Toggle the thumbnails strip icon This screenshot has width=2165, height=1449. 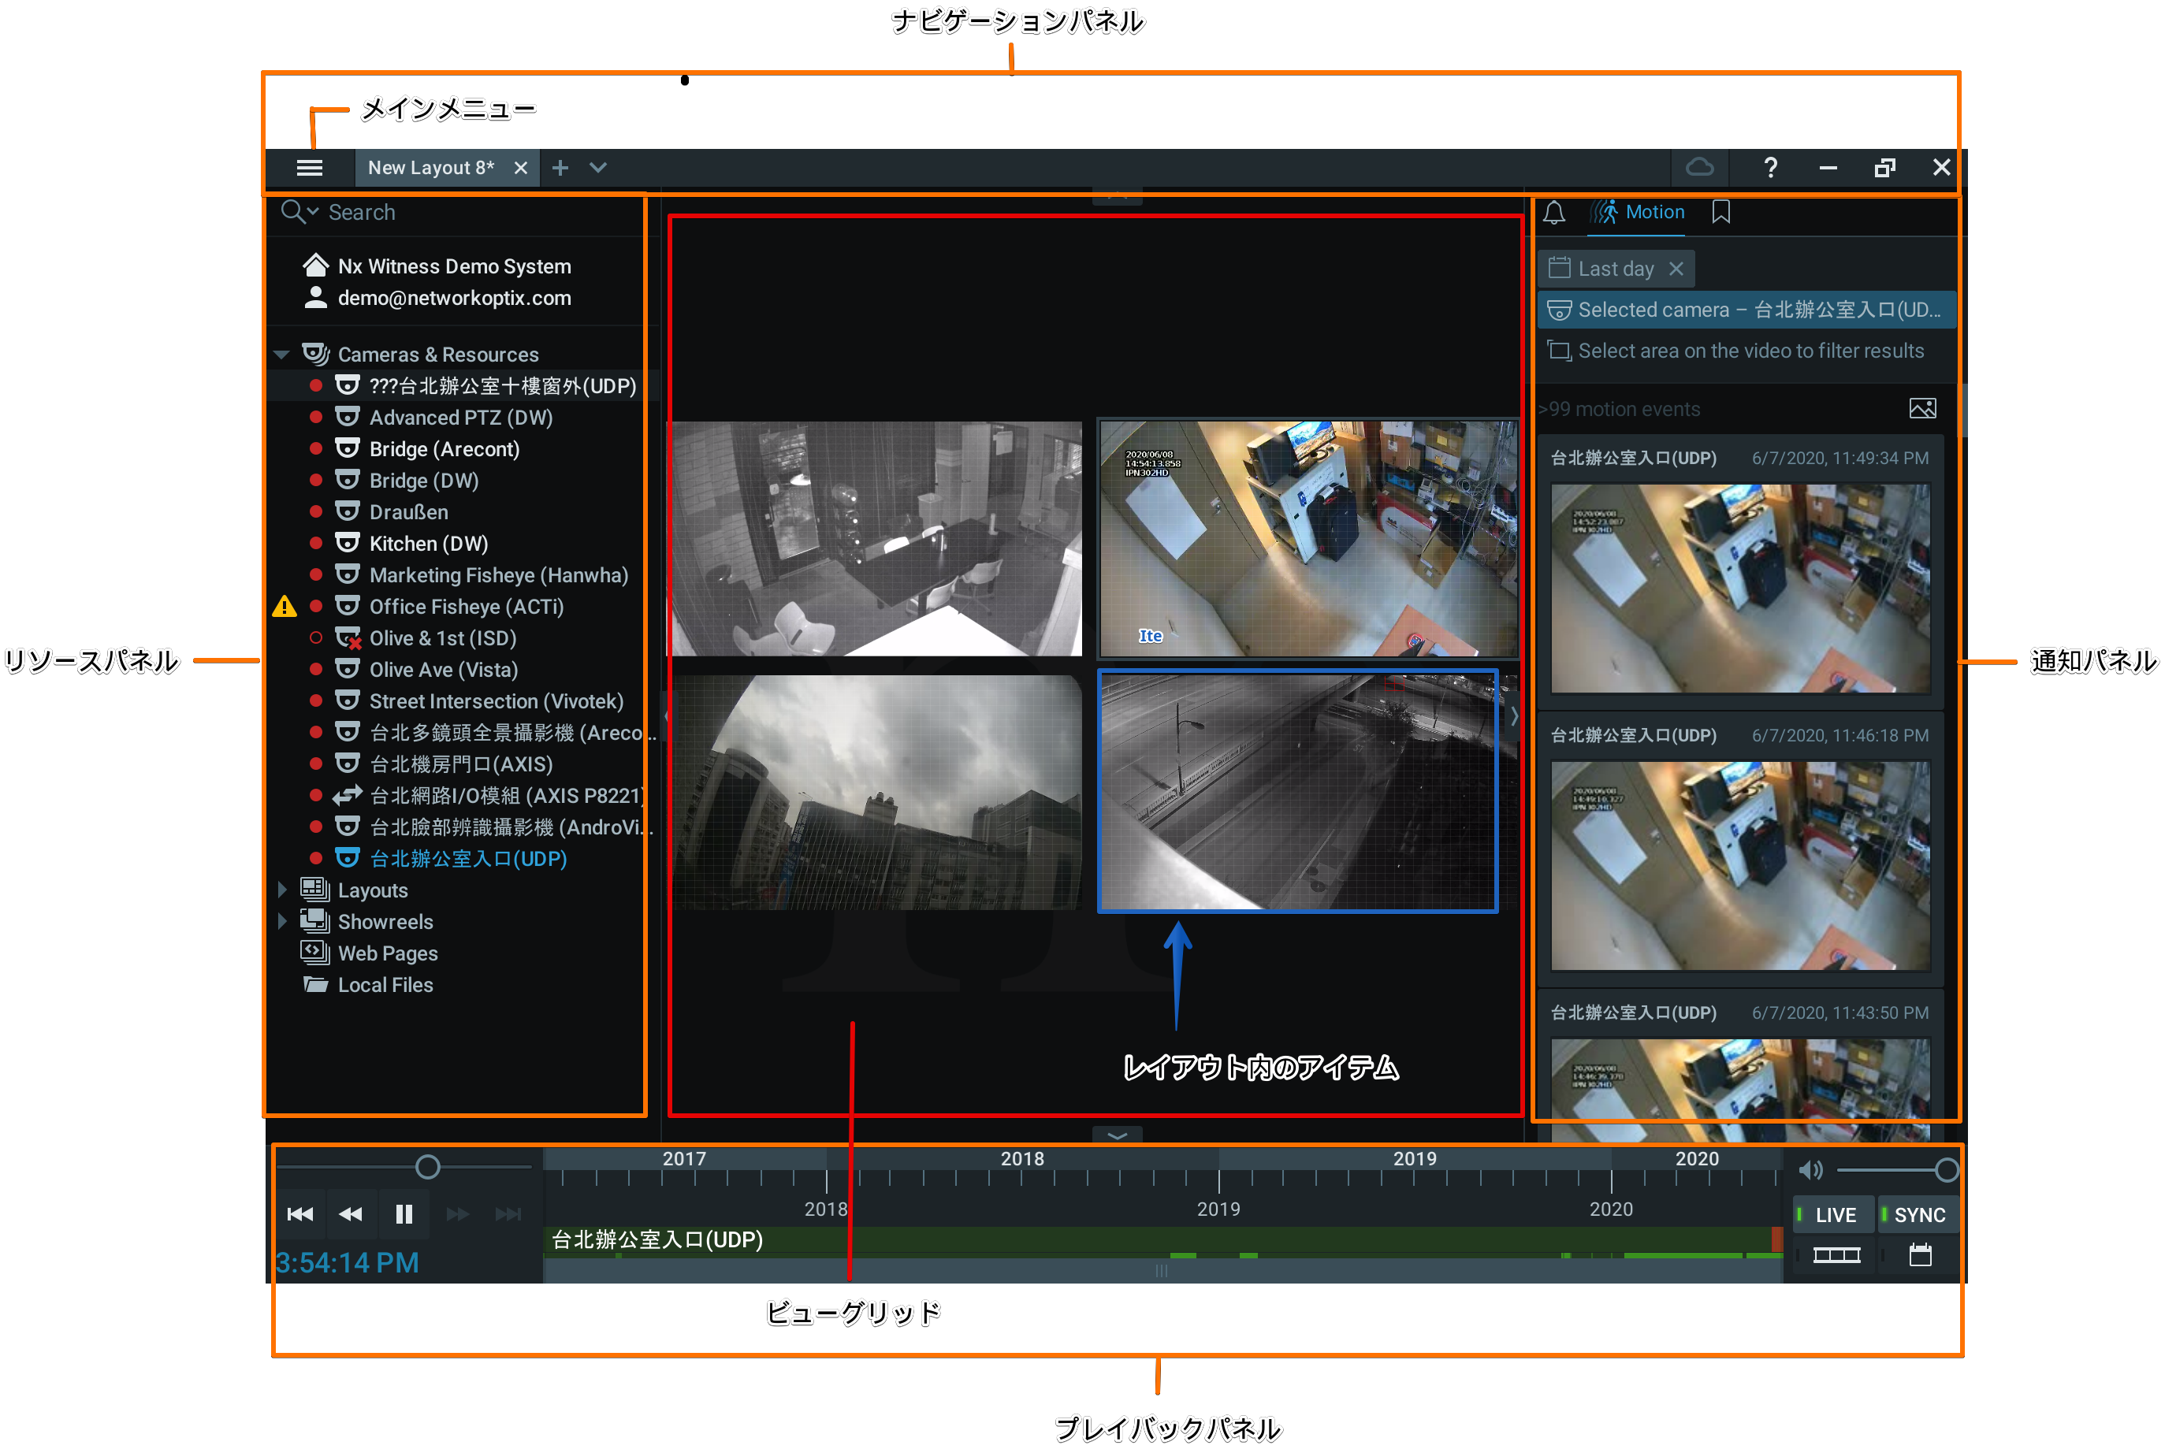pos(1836,1255)
